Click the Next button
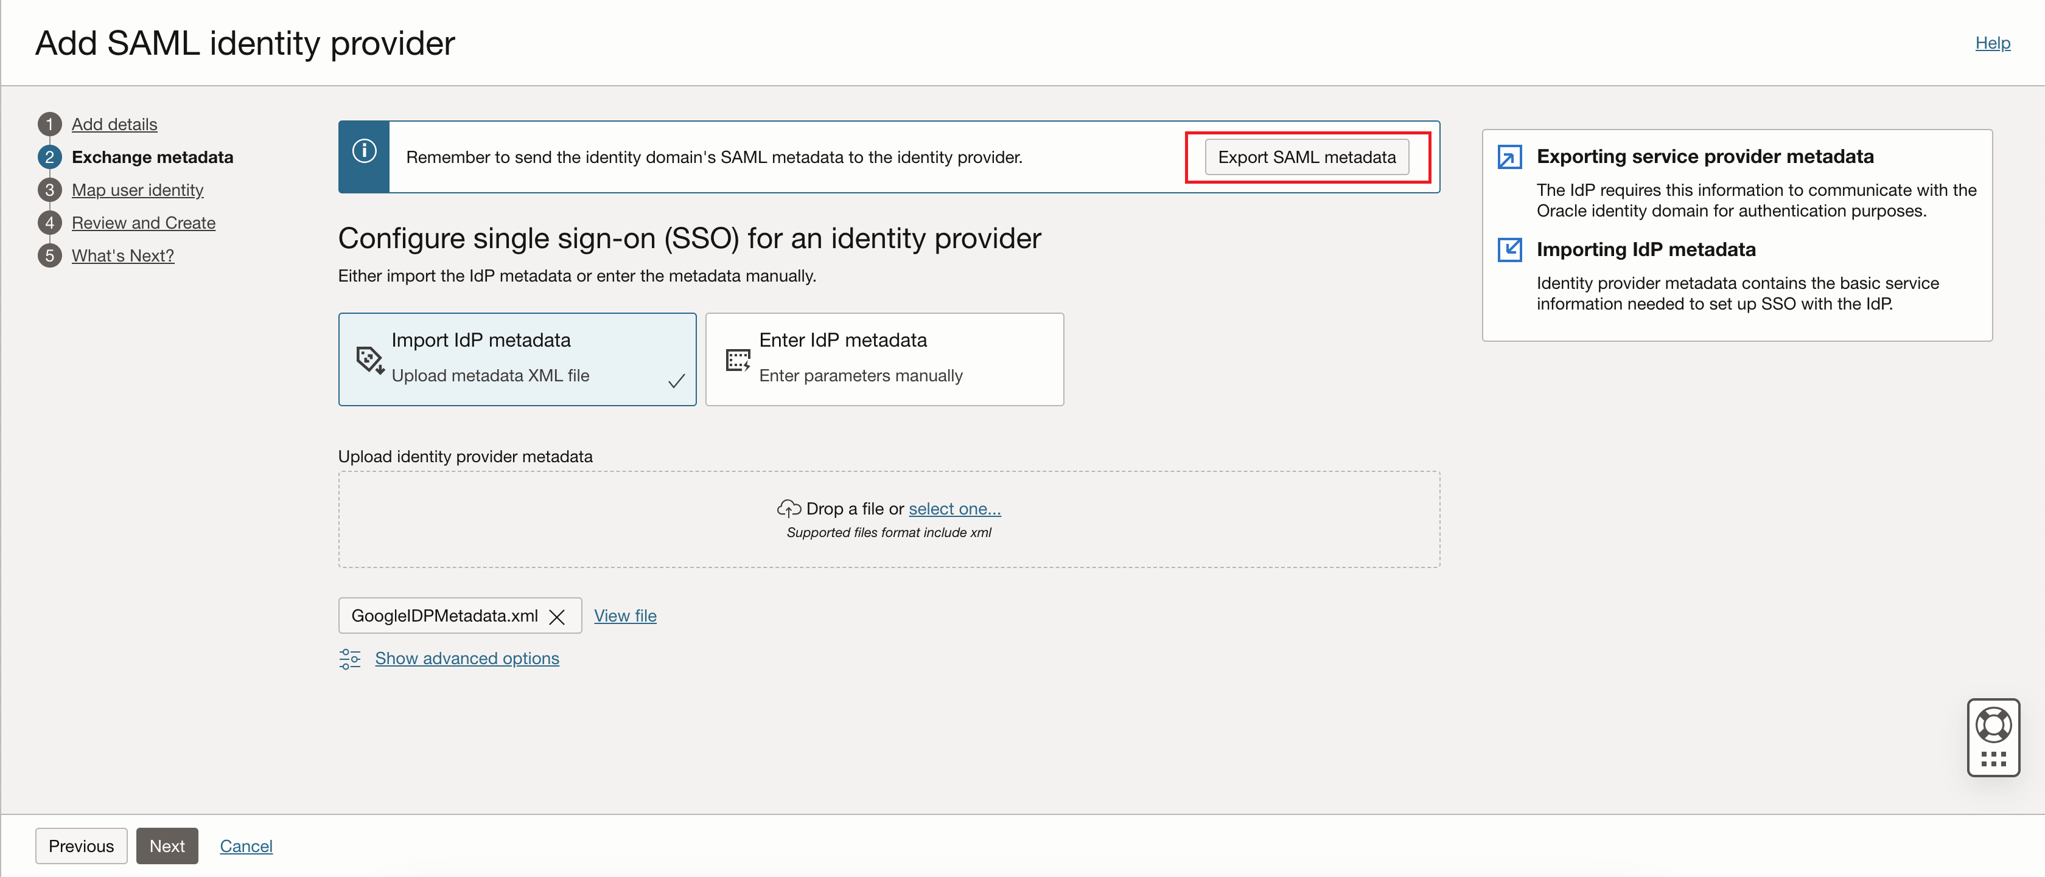This screenshot has width=2045, height=877. (x=167, y=845)
